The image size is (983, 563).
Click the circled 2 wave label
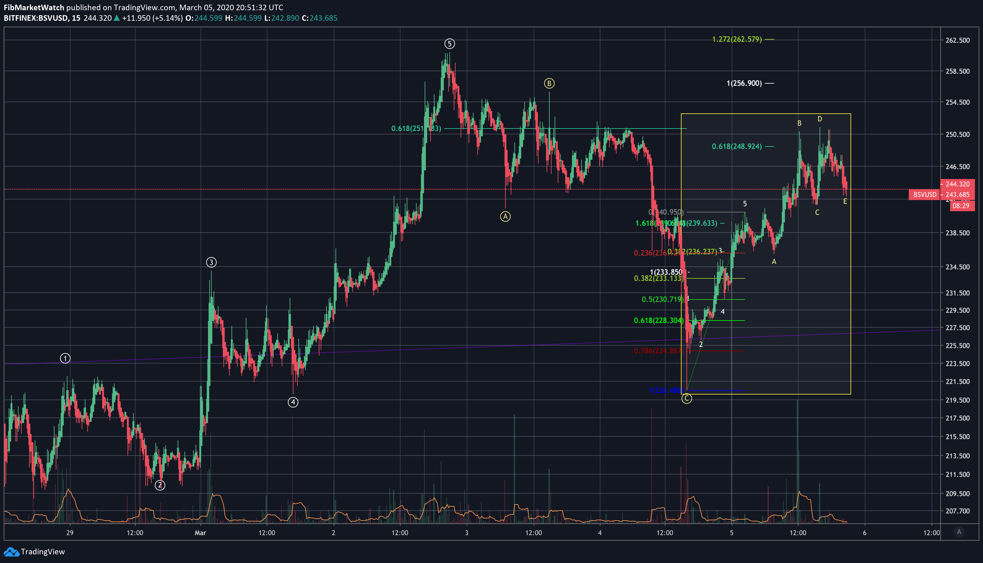tap(160, 485)
